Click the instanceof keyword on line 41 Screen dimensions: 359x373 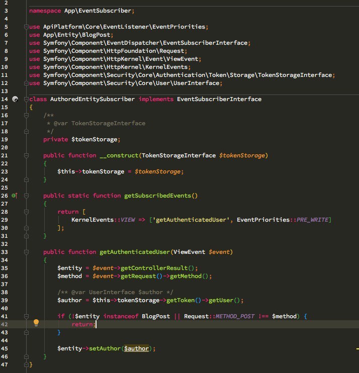coord(121,316)
